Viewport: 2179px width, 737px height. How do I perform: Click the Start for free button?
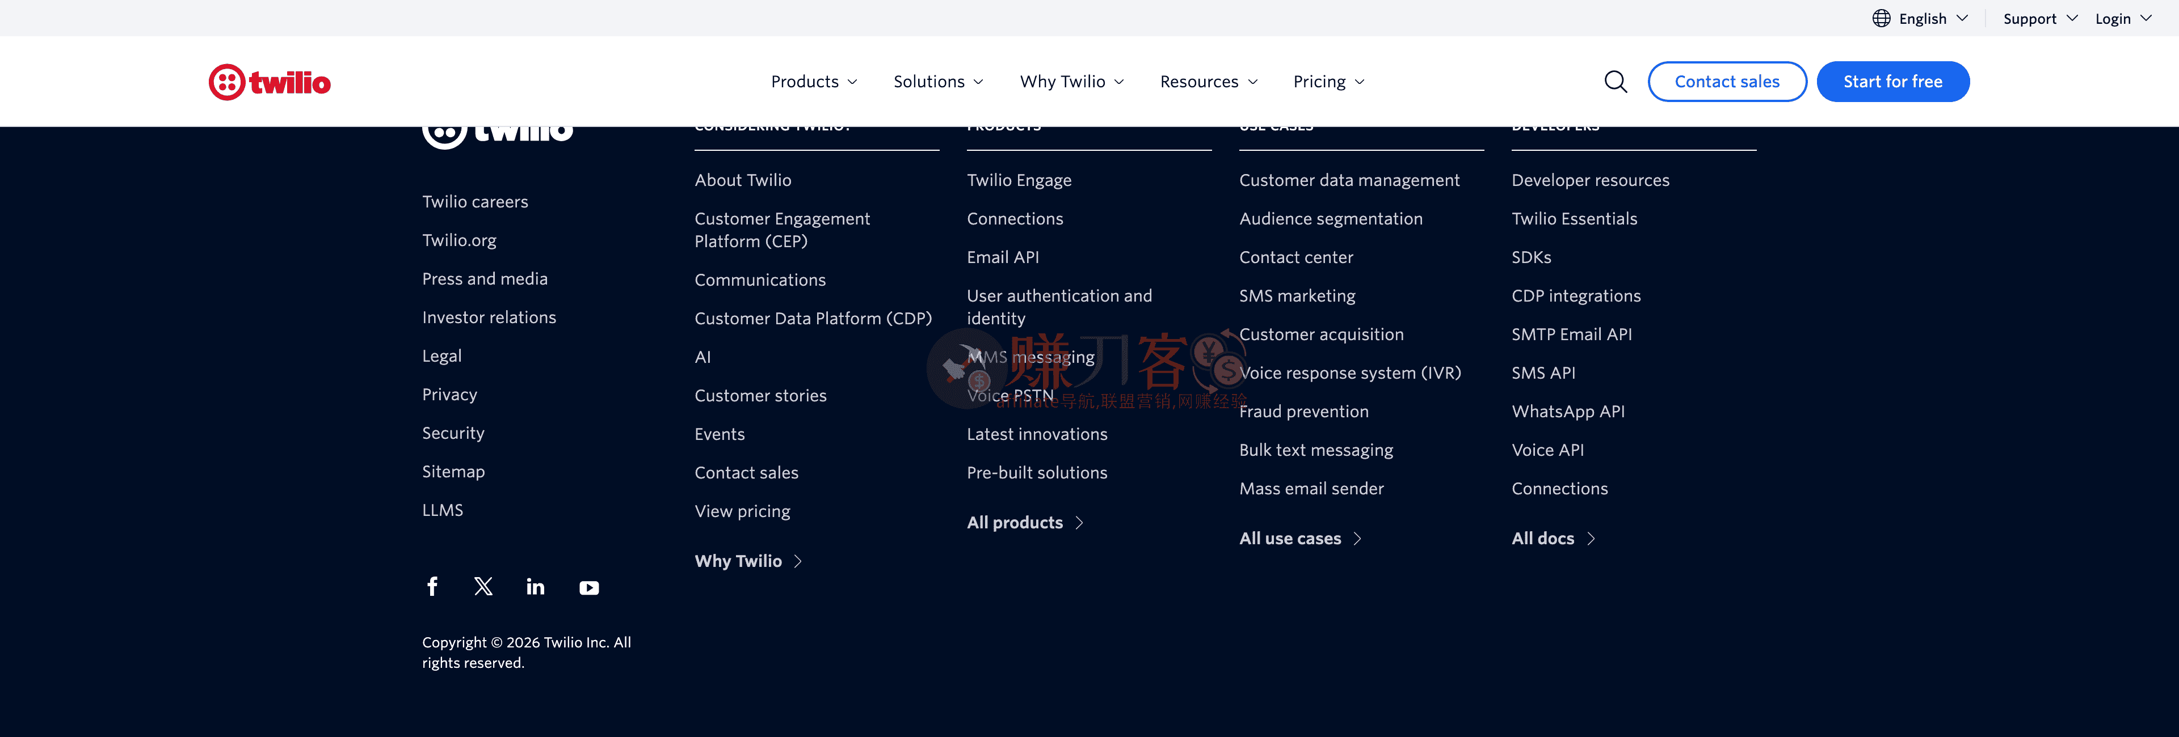point(1893,81)
